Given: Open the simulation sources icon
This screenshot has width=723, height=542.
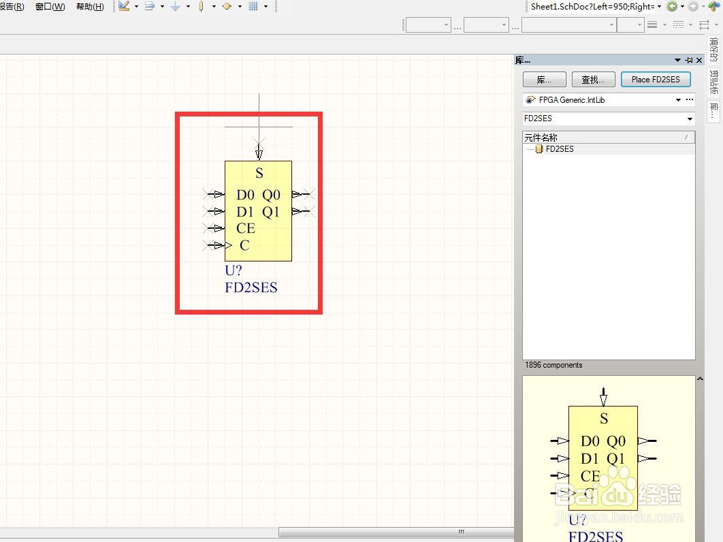Looking at the screenshot, I should [x=227, y=6].
